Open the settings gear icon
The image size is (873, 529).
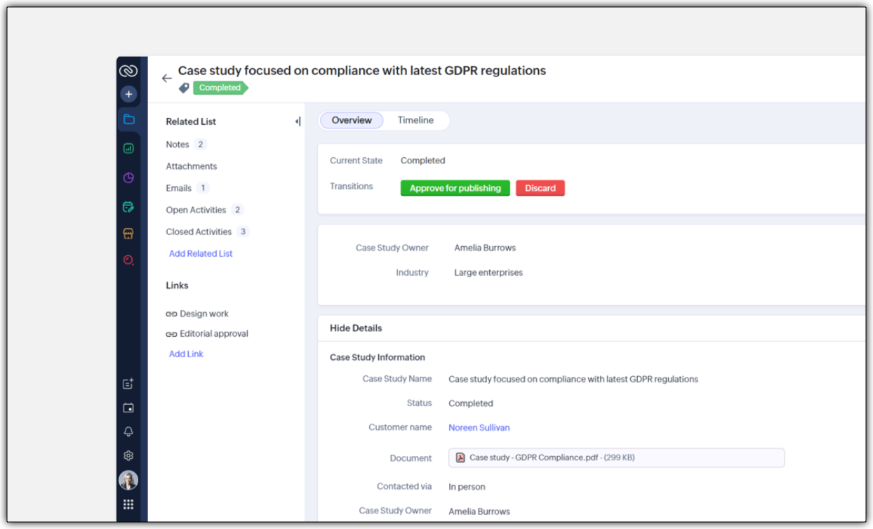click(128, 455)
